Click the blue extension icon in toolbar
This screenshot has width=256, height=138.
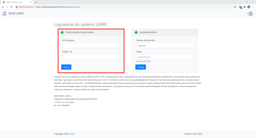(x=240, y=7)
